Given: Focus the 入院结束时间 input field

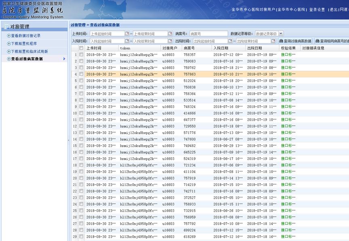Looking at the screenshot, I should pos(150,41).
